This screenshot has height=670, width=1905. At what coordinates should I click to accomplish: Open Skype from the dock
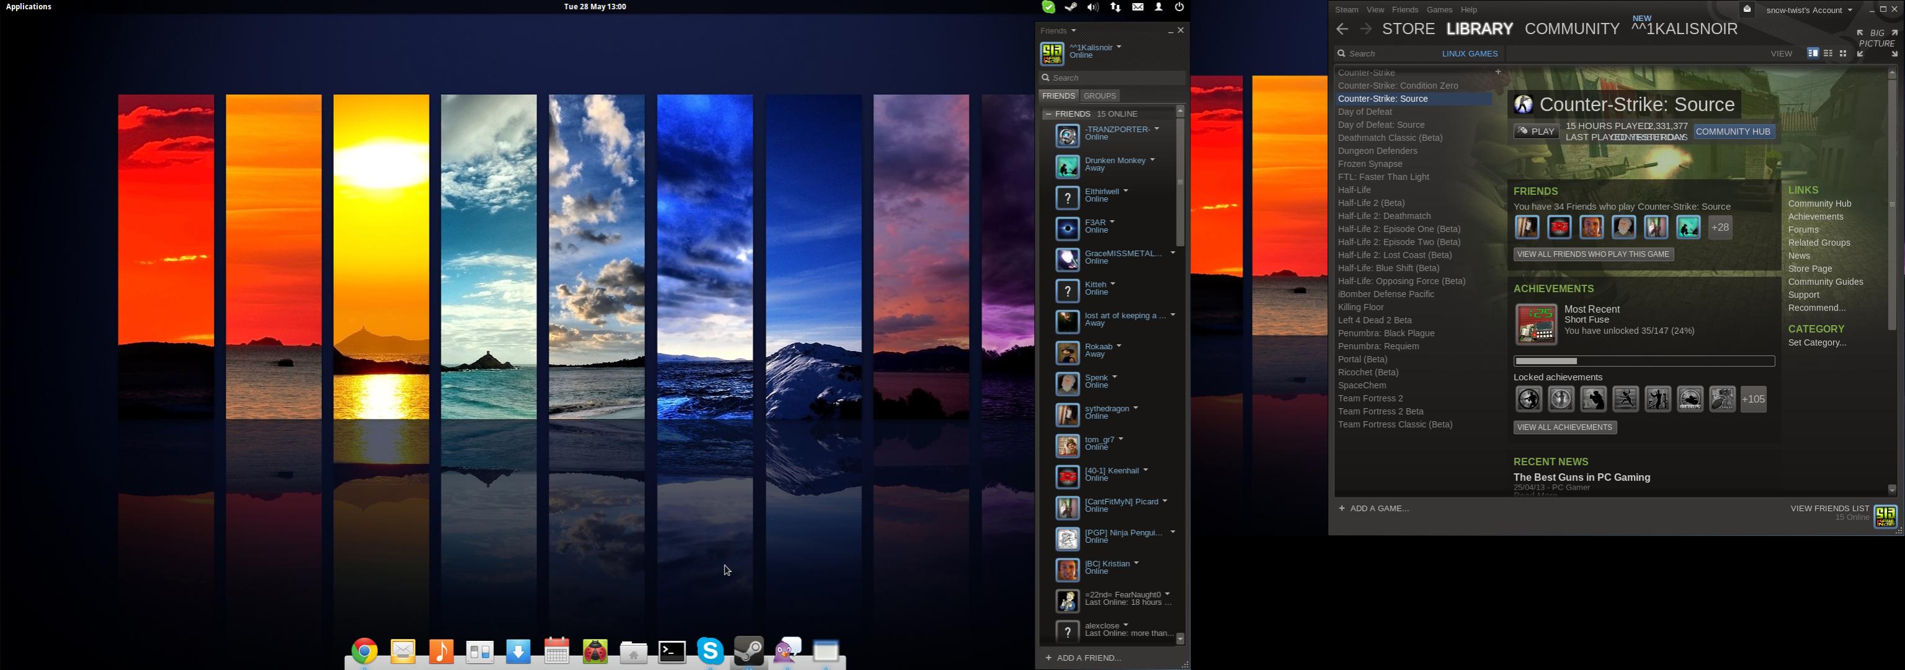pos(710,651)
